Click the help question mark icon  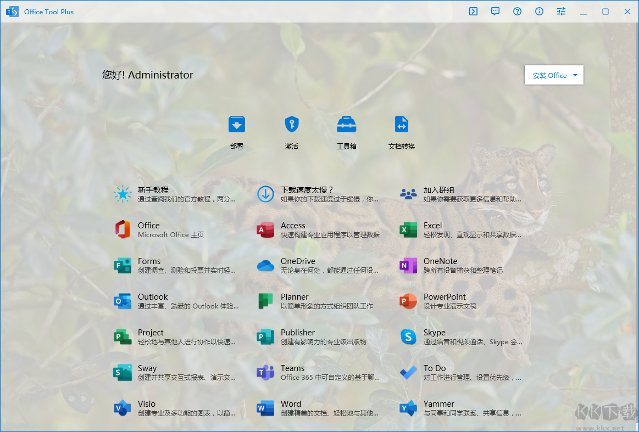[517, 12]
